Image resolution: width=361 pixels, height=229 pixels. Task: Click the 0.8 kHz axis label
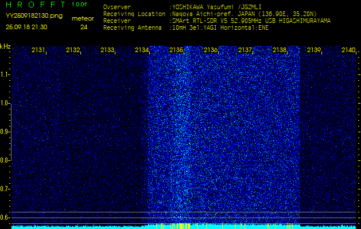(4, 160)
